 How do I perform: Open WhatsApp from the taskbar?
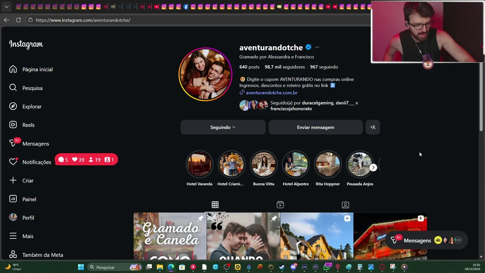327,267
